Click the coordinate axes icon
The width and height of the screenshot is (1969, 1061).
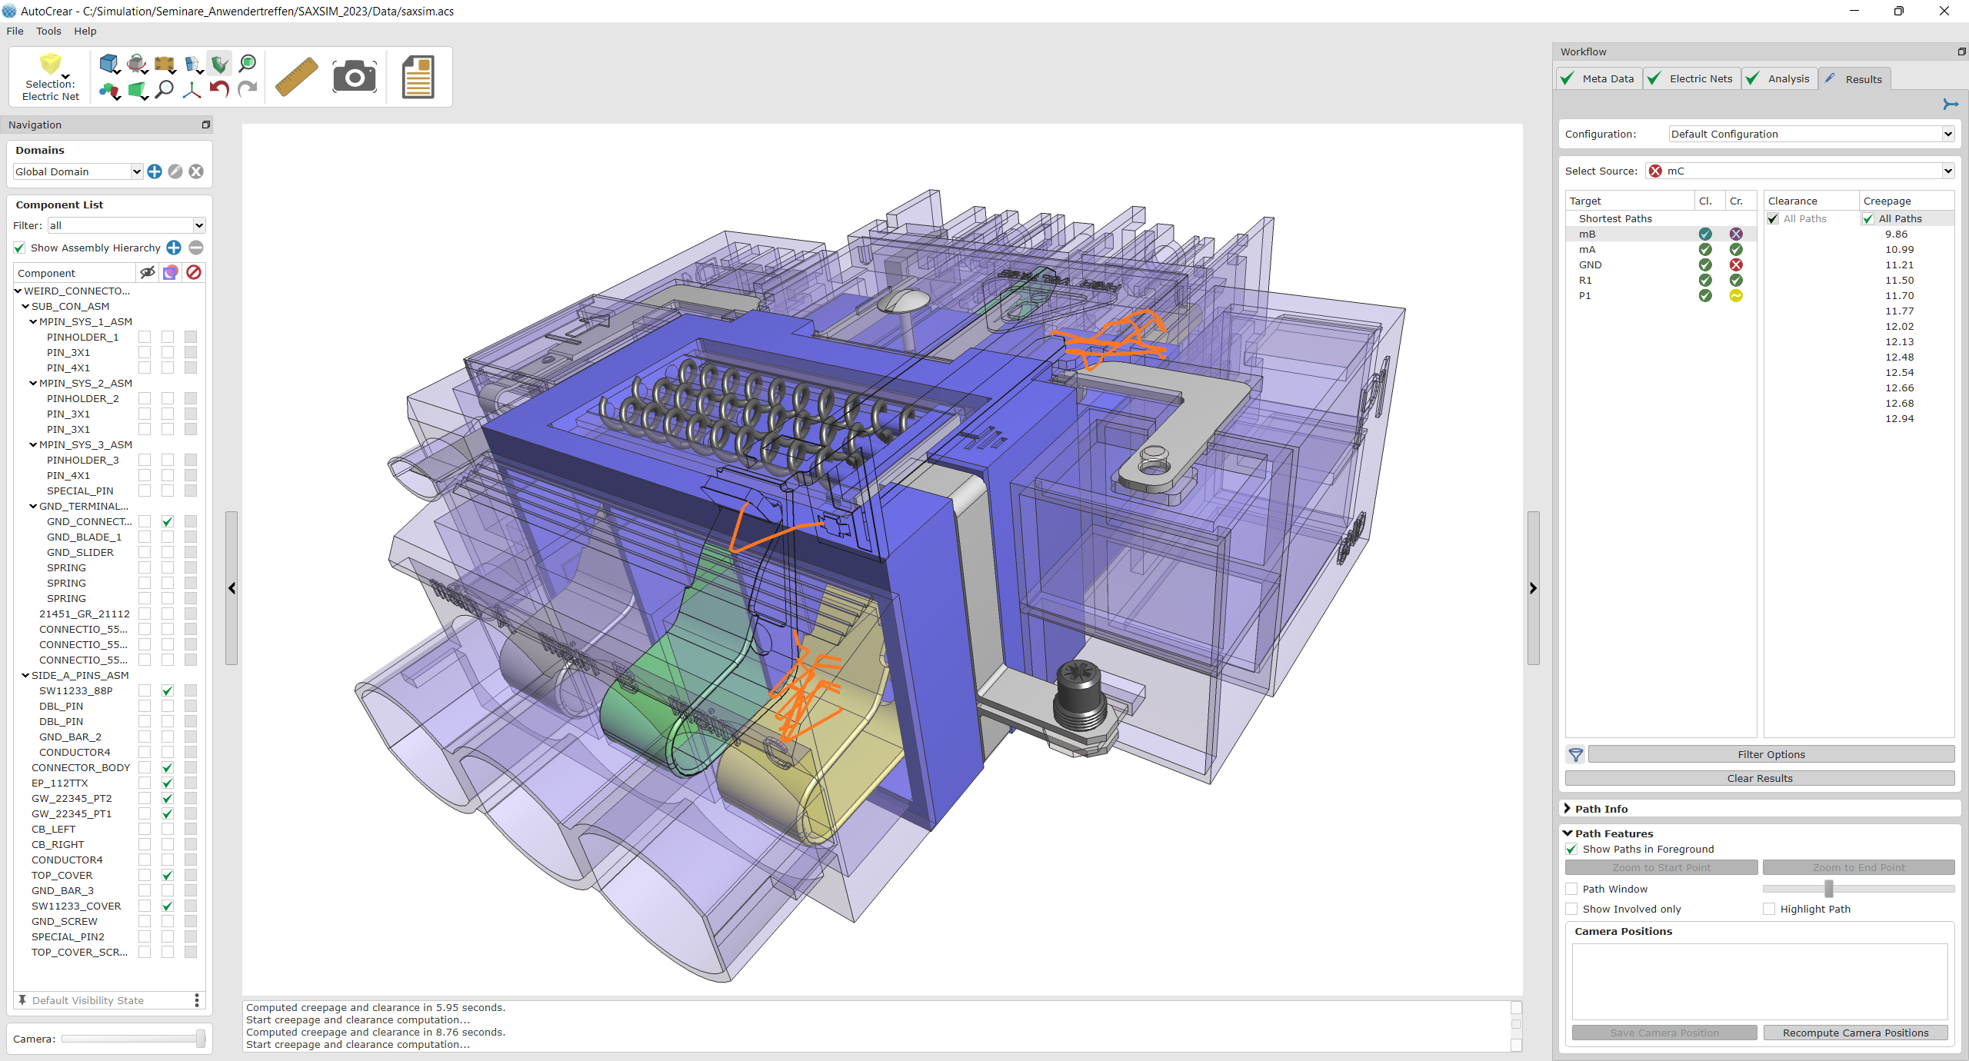pyautogui.click(x=192, y=90)
